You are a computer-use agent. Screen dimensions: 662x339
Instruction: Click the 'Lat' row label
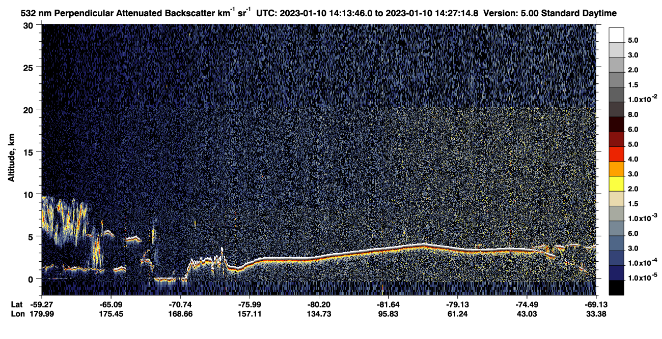click(x=17, y=305)
